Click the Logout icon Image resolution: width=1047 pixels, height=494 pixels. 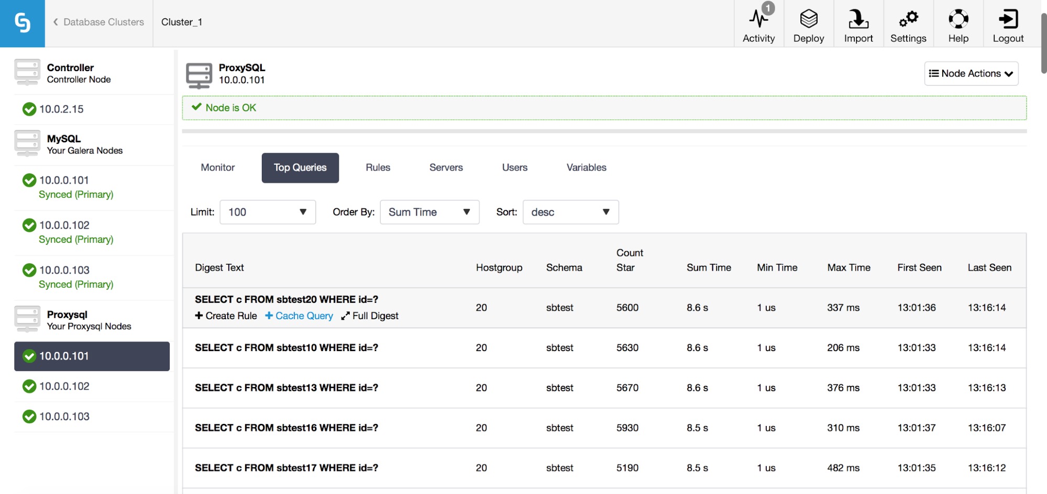(x=1008, y=19)
